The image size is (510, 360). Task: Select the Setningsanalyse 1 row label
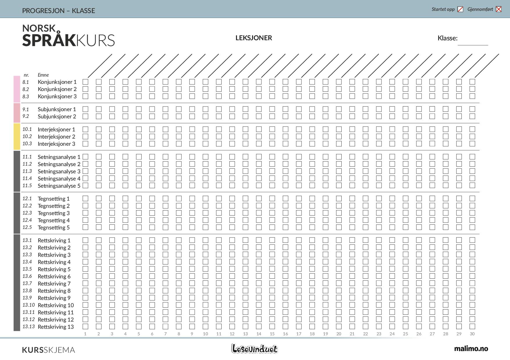59,157
